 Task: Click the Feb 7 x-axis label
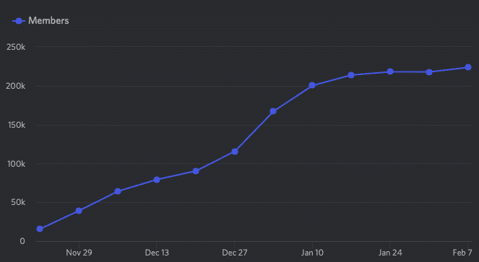[462, 253]
